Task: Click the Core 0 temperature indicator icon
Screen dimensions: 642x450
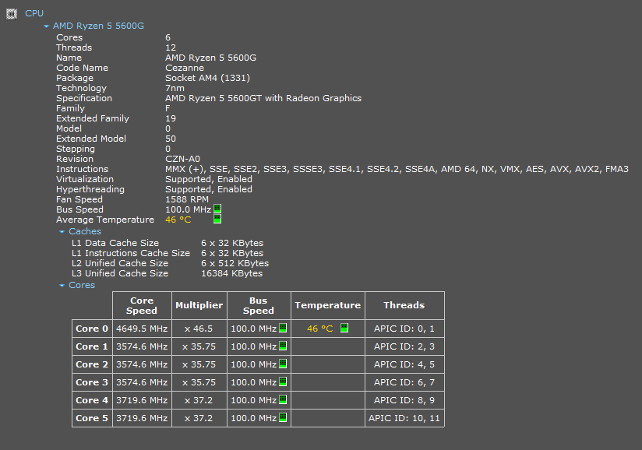Action: tap(344, 329)
